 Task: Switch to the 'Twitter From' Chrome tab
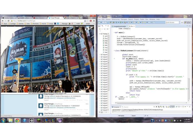(x=9, y=18)
